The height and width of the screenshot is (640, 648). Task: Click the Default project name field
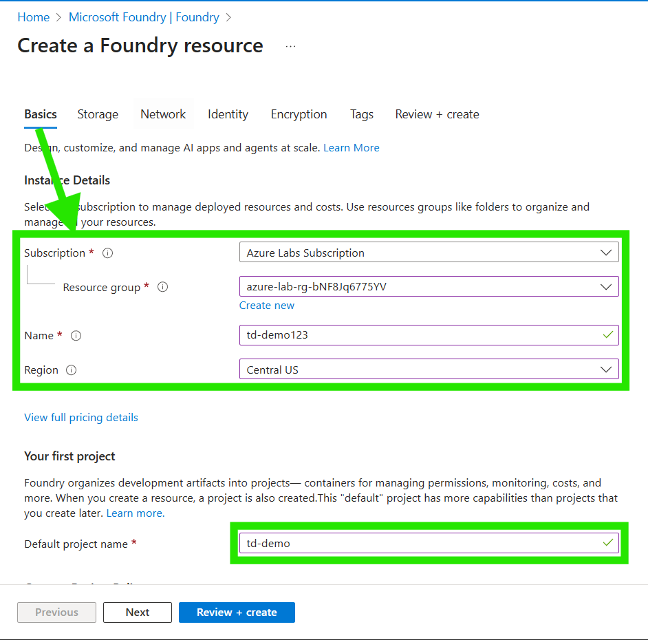coord(420,543)
